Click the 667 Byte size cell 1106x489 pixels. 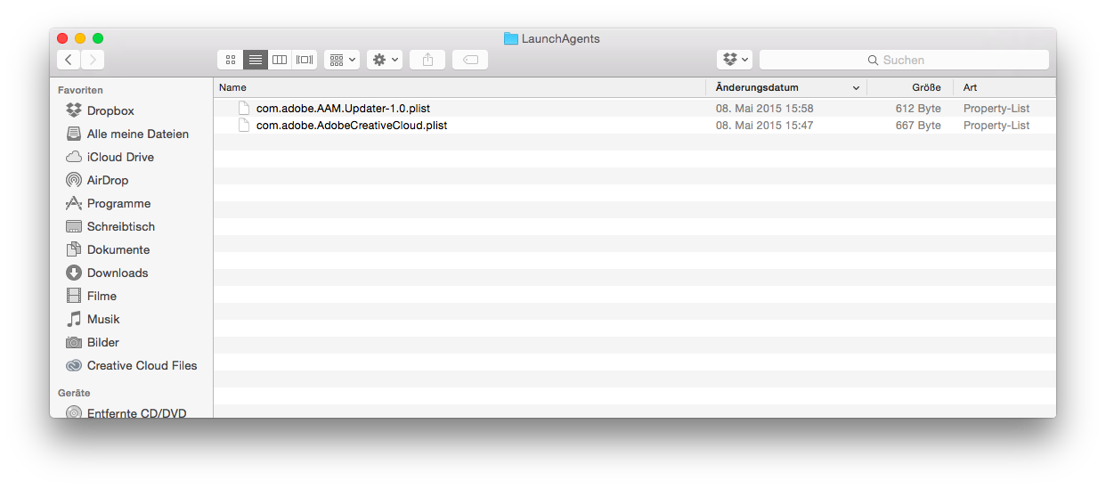pyautogui.click(x=918, y=126)
